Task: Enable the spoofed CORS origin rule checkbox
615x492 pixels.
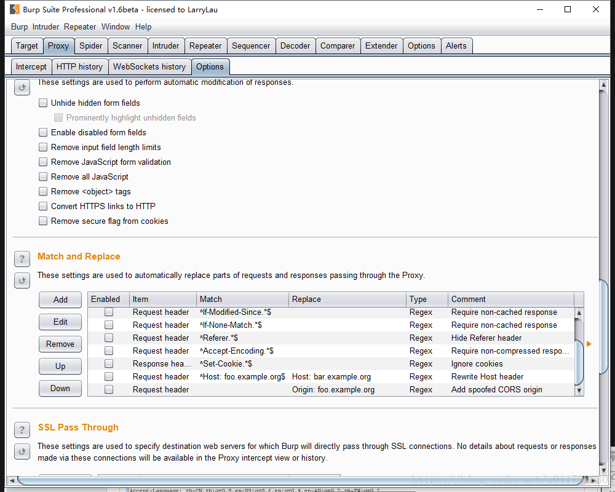Action: [109, 389]
